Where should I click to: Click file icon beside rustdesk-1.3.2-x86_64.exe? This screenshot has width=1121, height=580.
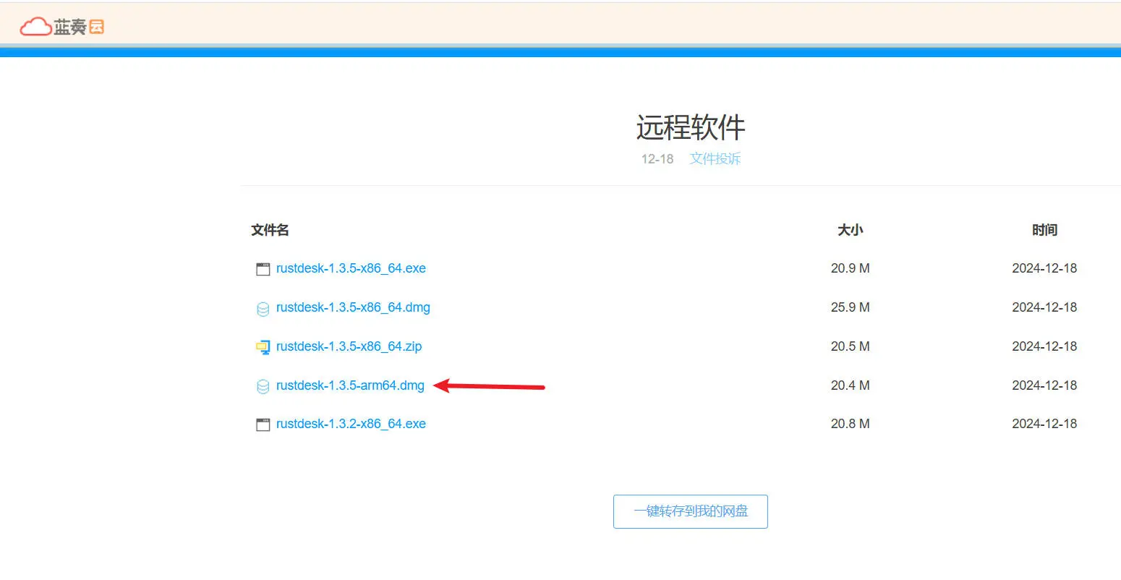pyautogui.click(x=263, y=425)
